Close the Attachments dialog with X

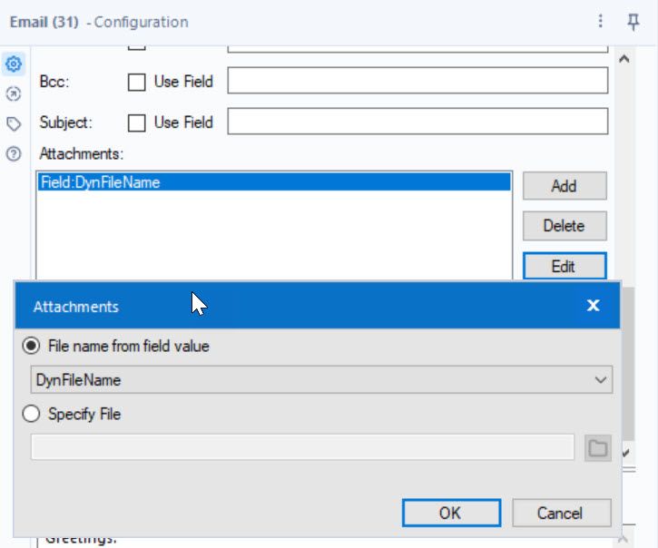pos(593,306)
